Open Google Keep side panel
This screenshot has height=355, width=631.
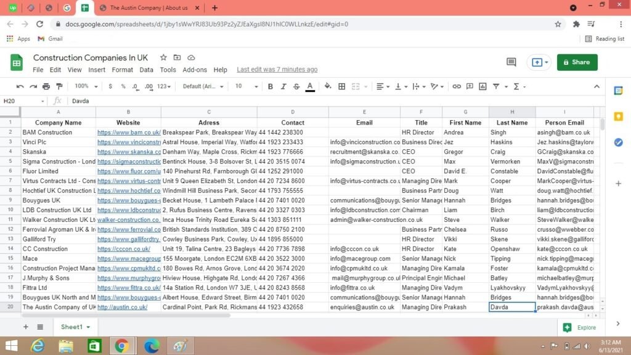(619, 116)
